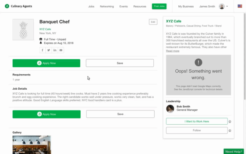This screenshot has height=154, width=246.
Task: Share job on Twitter icon
Action: tap(49, 50)
